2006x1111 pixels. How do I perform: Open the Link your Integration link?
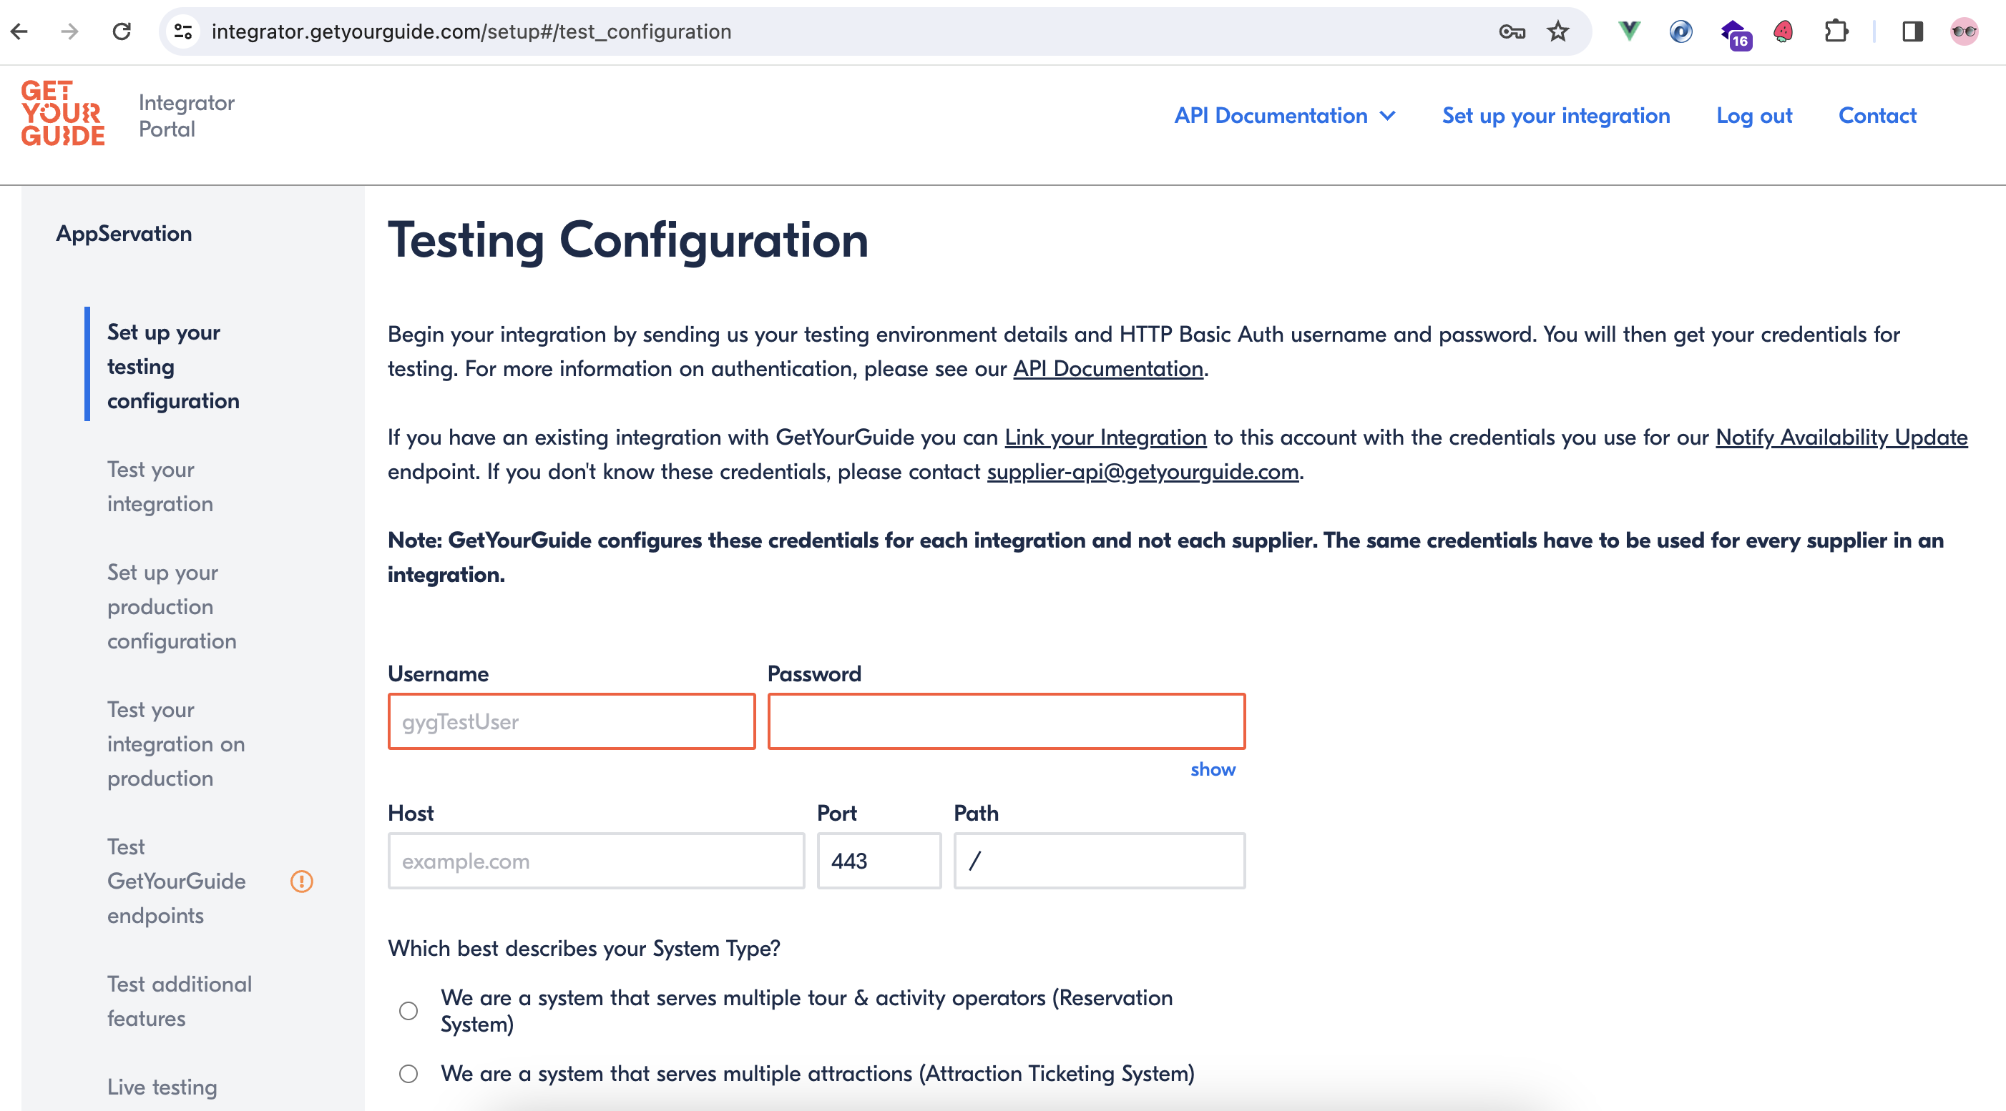pyautogui.click(x=1105, y=438)
